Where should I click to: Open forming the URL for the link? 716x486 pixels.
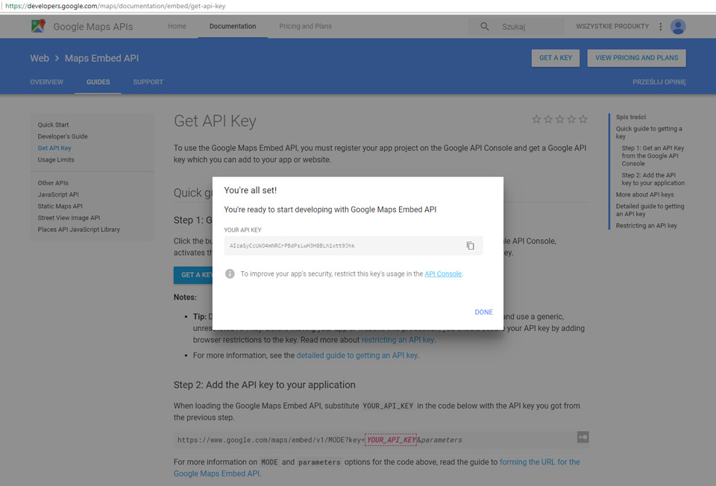[x=540, y=462]
